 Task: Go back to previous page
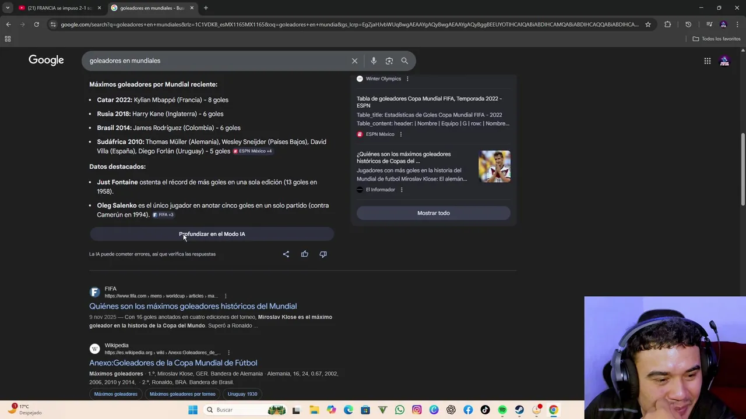pos(8,24)
